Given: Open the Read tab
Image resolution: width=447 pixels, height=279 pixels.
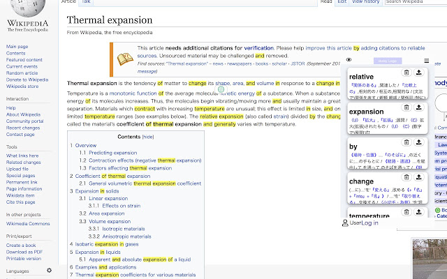Looking at the screenshot, I should click(326, 1).
